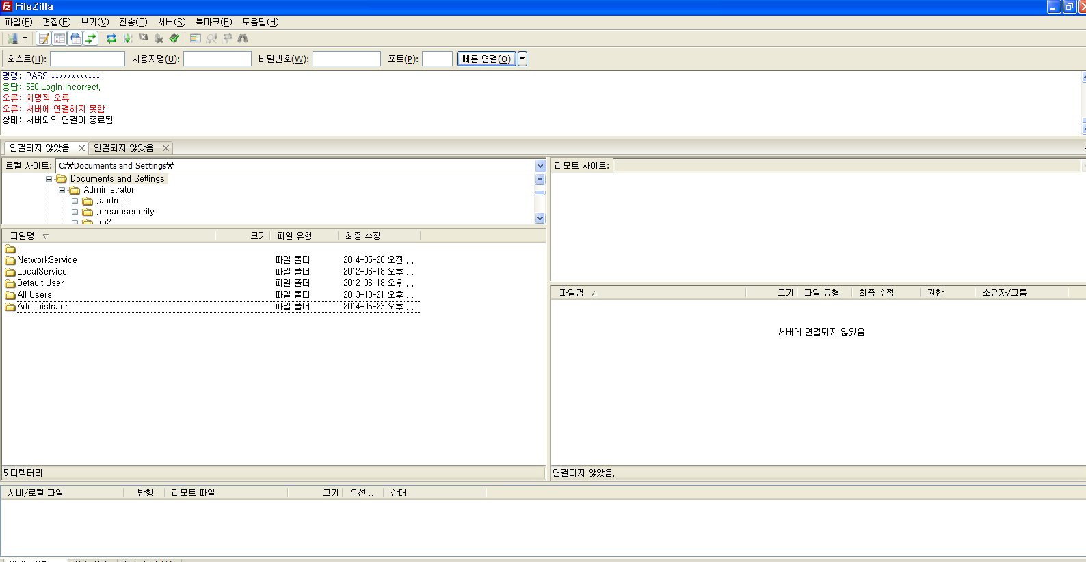
Task: Click the refresh file lists icon
Action: tap(111, 38)
